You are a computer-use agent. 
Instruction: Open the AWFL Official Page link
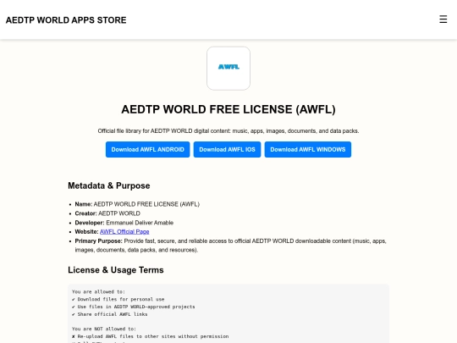pyautogui.click(x=124, y=231)
